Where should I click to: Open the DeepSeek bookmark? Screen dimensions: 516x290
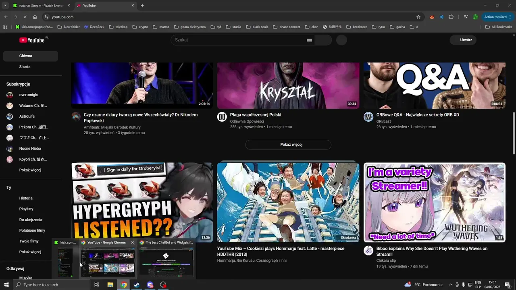click(94, 27)
